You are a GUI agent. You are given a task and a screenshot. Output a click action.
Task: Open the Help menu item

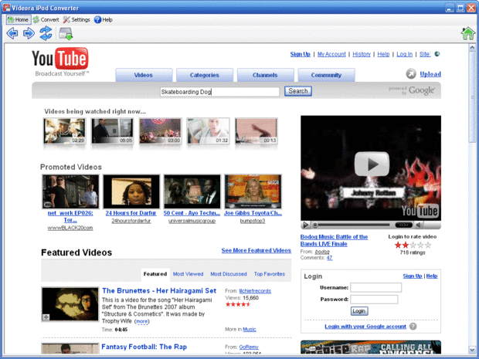104,20
